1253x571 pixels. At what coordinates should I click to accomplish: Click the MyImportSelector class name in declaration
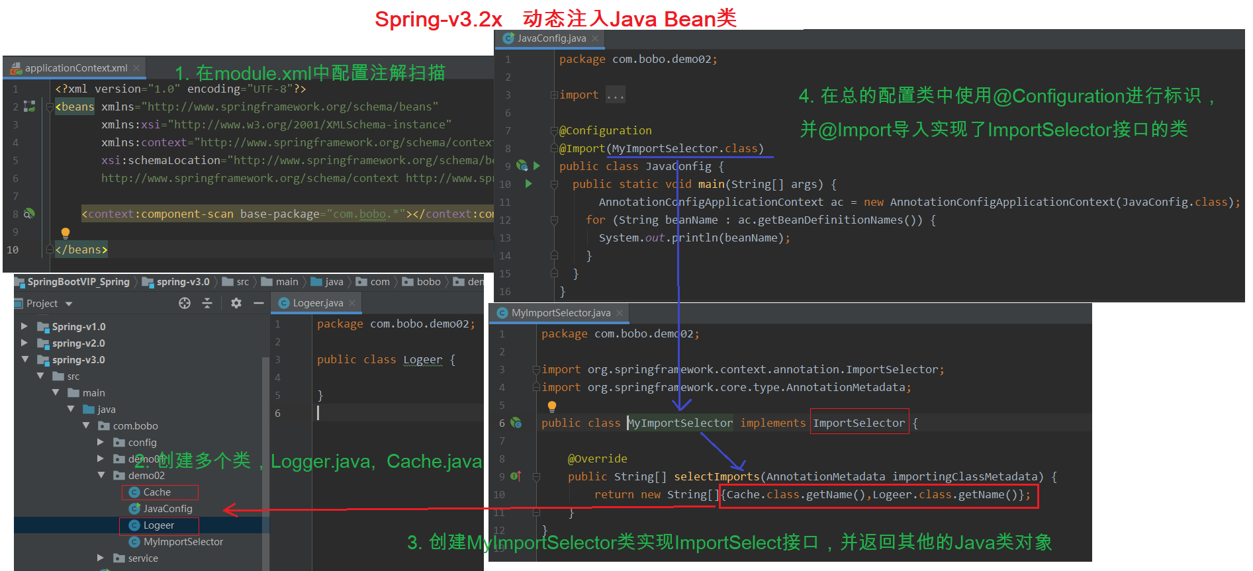pyautogui.click(x=680, y=423)
